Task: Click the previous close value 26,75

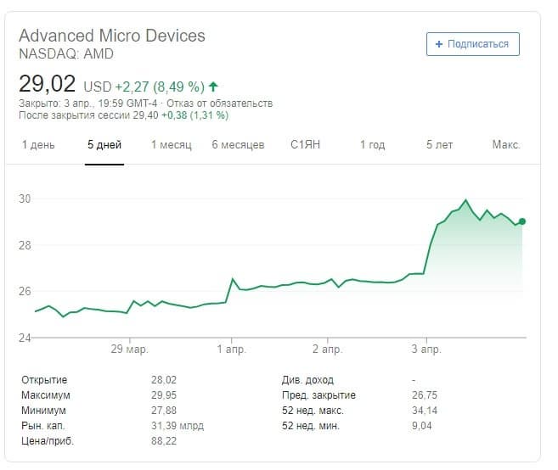Action: point(425,395)
